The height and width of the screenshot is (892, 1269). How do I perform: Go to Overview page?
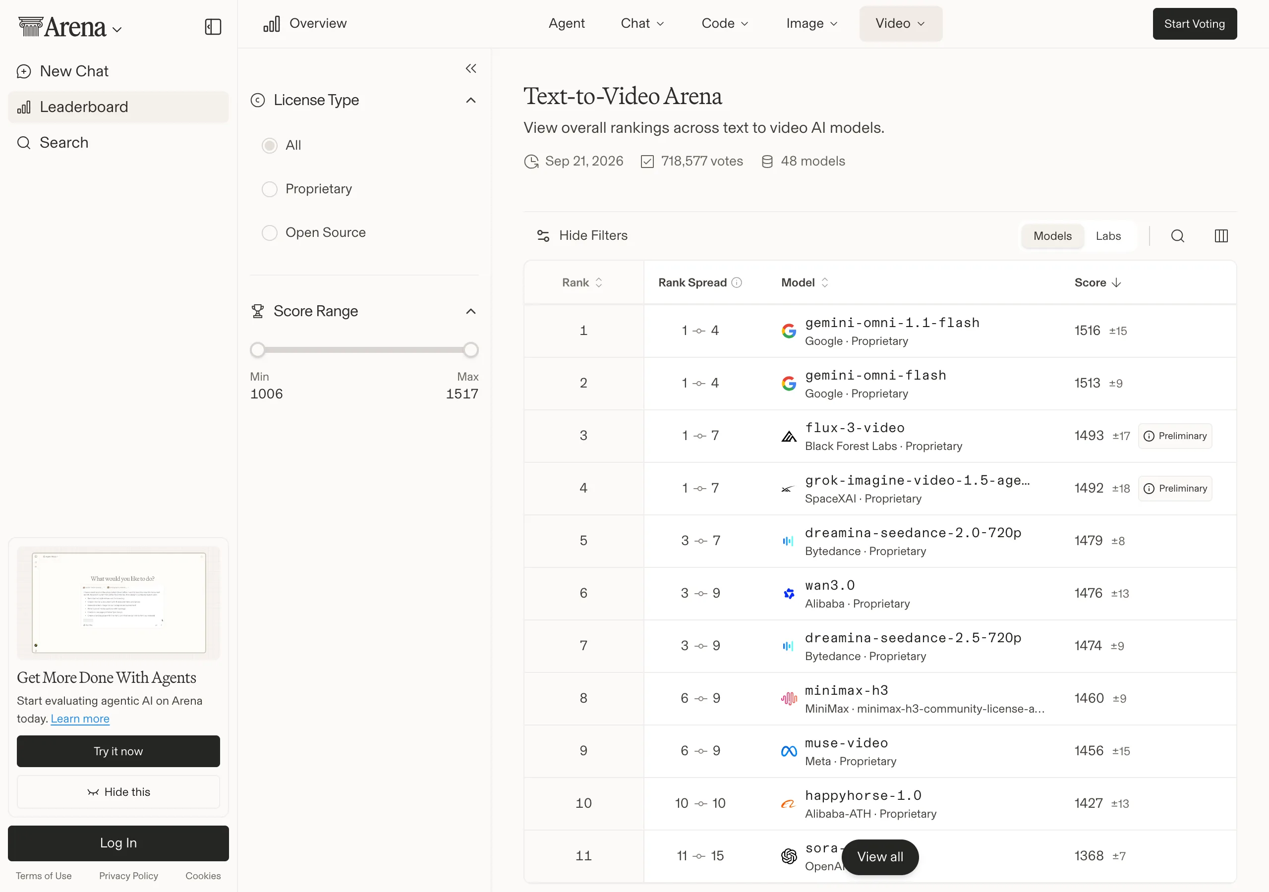(305, 23)
